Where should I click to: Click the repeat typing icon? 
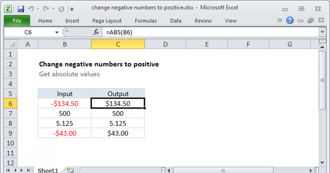pos(61,8)
